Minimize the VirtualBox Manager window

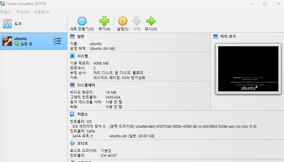(x=252, y=4)
